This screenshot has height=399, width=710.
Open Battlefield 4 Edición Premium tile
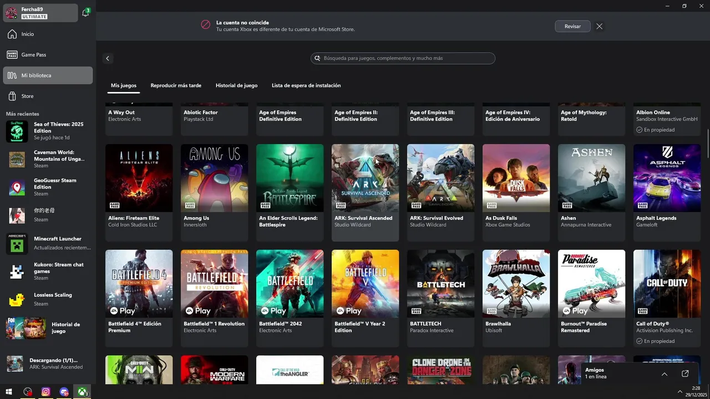139,298
